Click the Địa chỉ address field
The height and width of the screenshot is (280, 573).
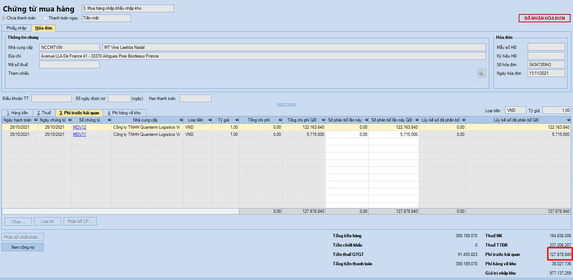(x=262, y=56)
